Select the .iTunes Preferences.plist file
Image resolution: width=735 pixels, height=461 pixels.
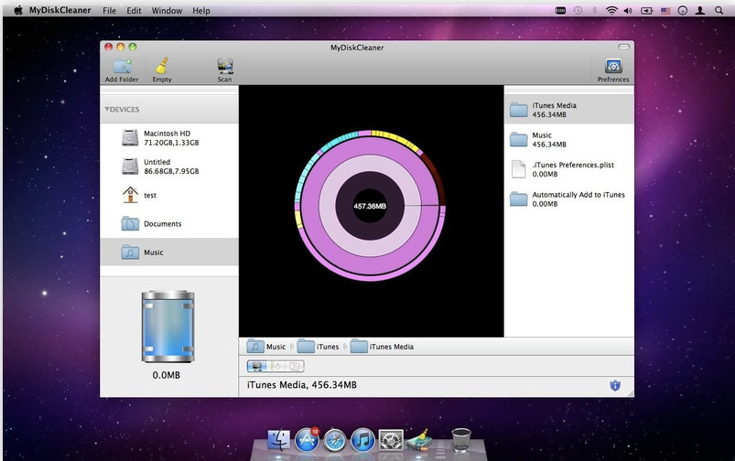569,169
